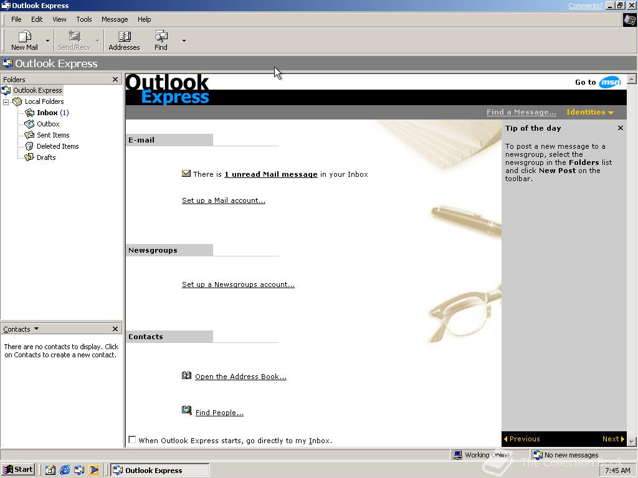Open the File menu

(x=16, y=19)
